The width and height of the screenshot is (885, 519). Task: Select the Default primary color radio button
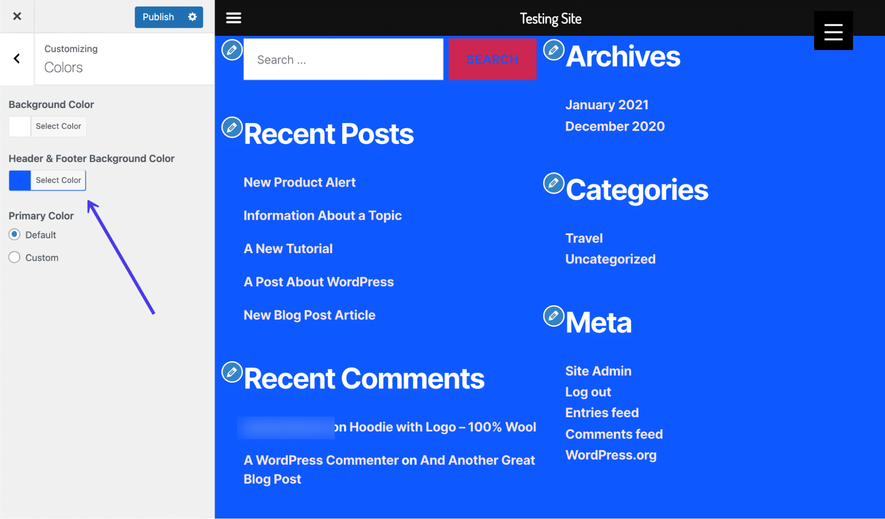pos(14,234)
